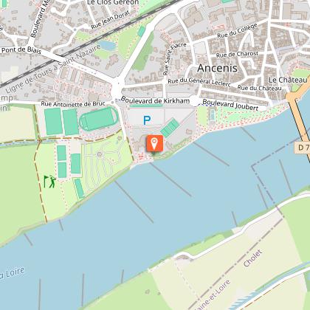Click the Rue Antoinette de Bruc label

(x=73, y=104)
